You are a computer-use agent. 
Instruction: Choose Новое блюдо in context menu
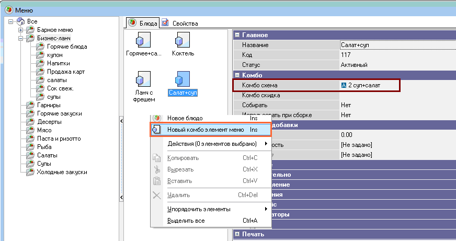(185, 118)
